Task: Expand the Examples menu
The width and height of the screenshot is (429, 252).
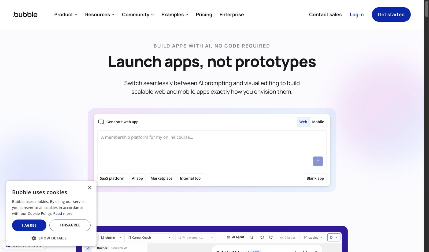Action: coord(175,14)
